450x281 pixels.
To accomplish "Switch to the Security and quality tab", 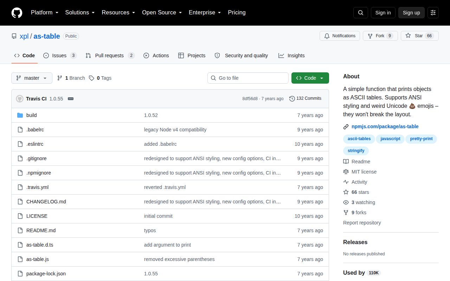I will pyautogui.click(x=241, y=55).
